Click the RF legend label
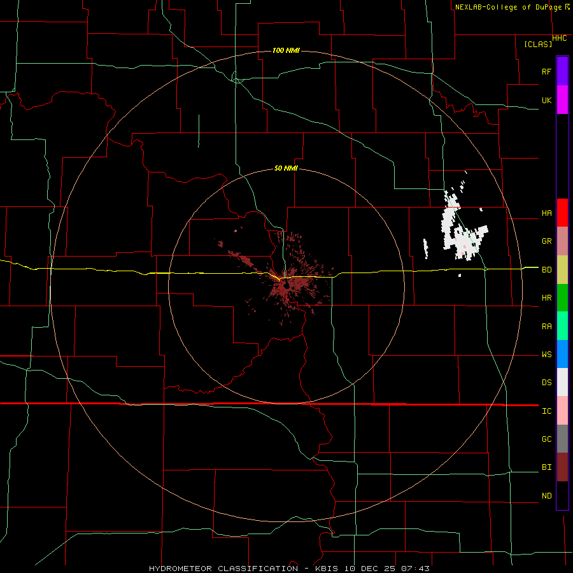Screen dimensions: 573x573 point(546,71)
